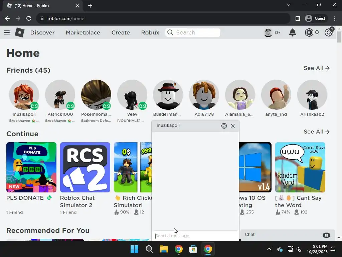The width and height of the screenshot is (342, 257).
Task: Open the Create page
Action: coord(121,32)
